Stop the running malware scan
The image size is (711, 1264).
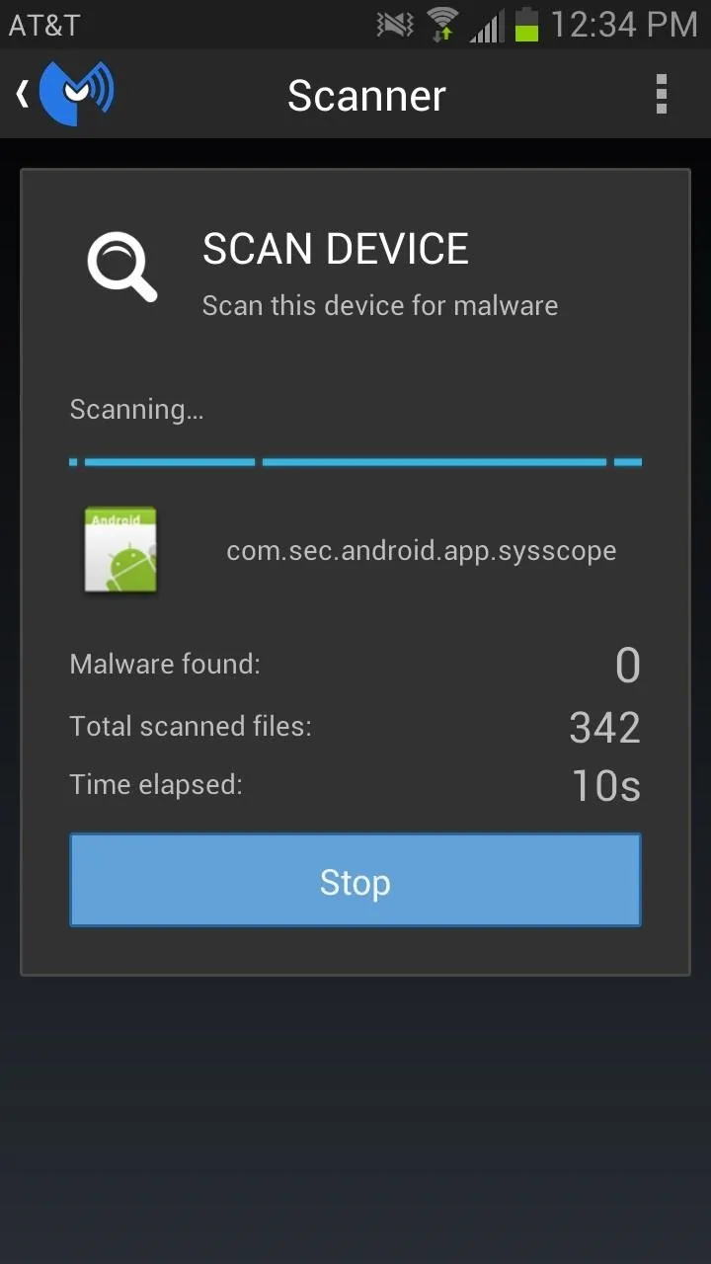pyautogui.click(x=355, y=880)
